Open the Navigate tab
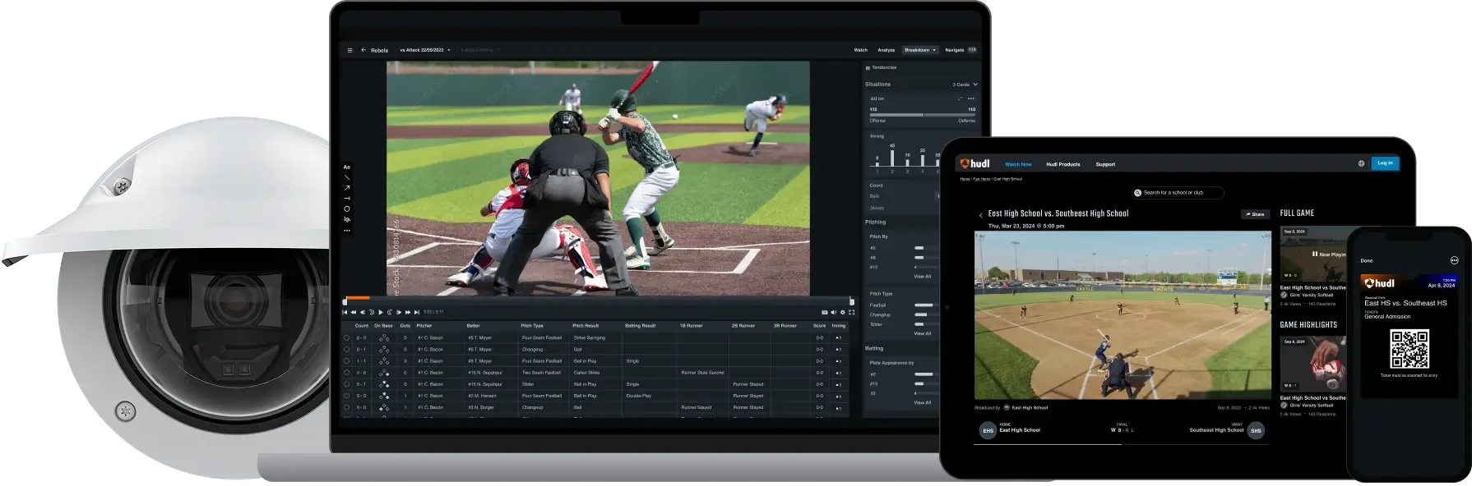 [961, 50]
